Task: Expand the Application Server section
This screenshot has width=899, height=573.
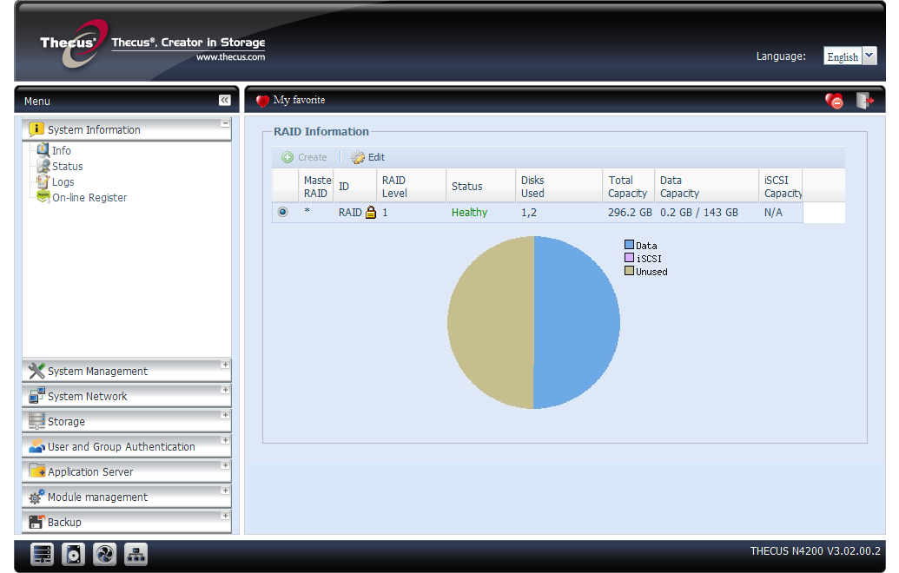Action: [225, 466]
